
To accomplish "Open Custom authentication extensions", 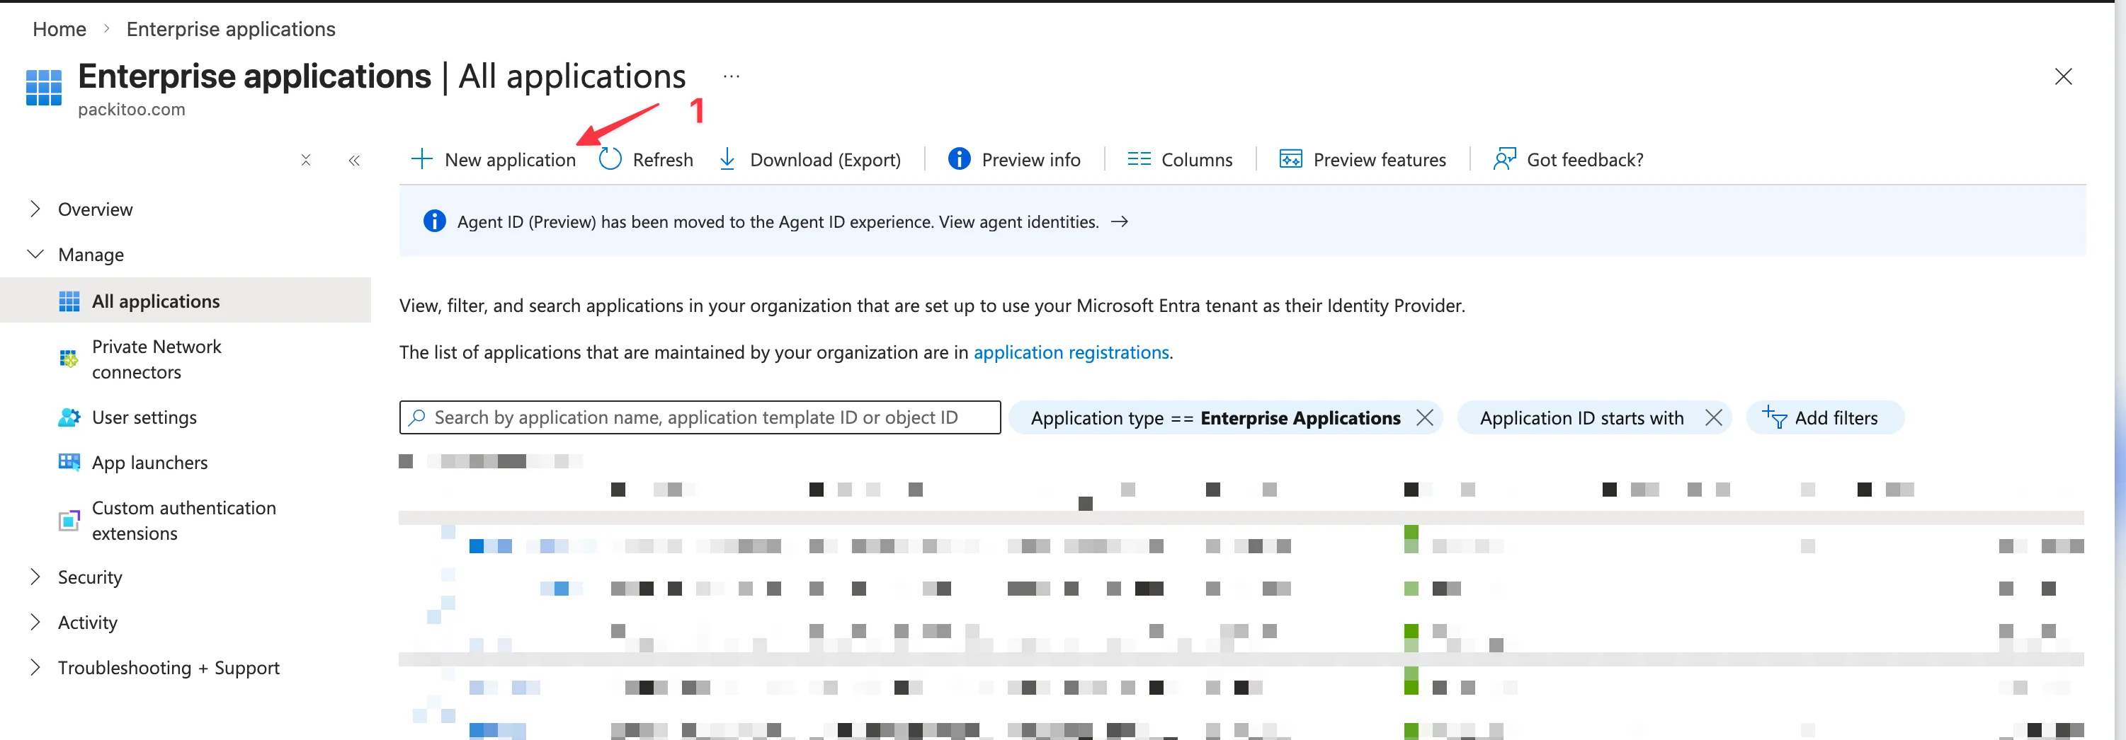I will (x=183, y=520).
